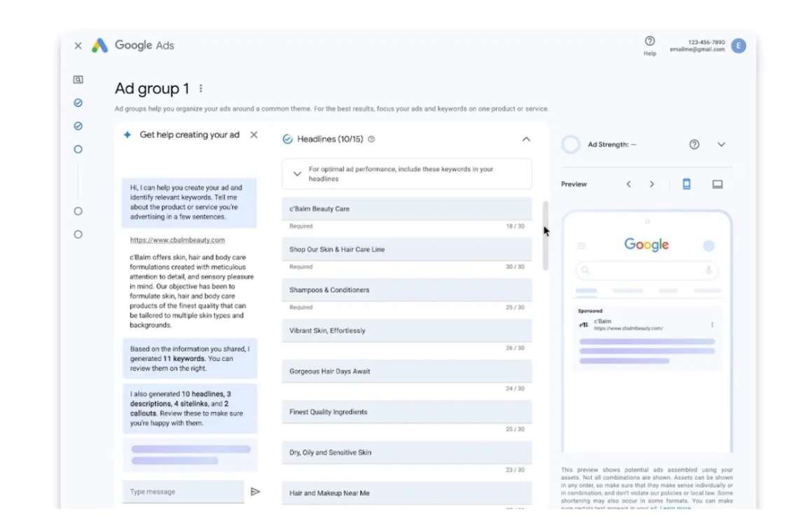Open Ad Strength help icon

(x=694, y=144)
